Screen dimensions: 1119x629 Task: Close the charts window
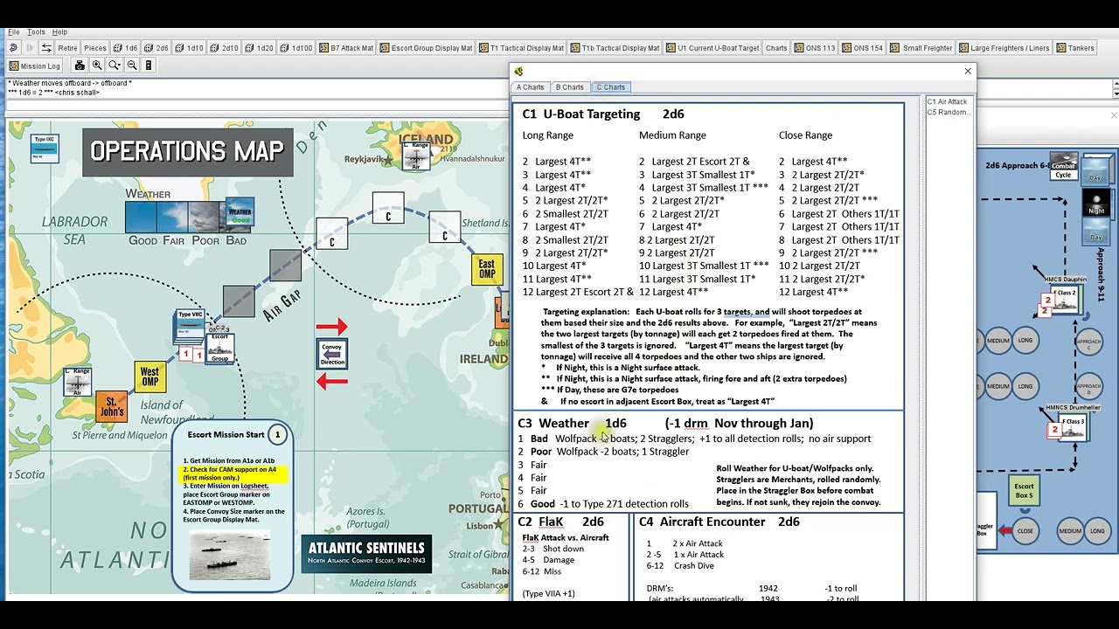coord(968,72)
